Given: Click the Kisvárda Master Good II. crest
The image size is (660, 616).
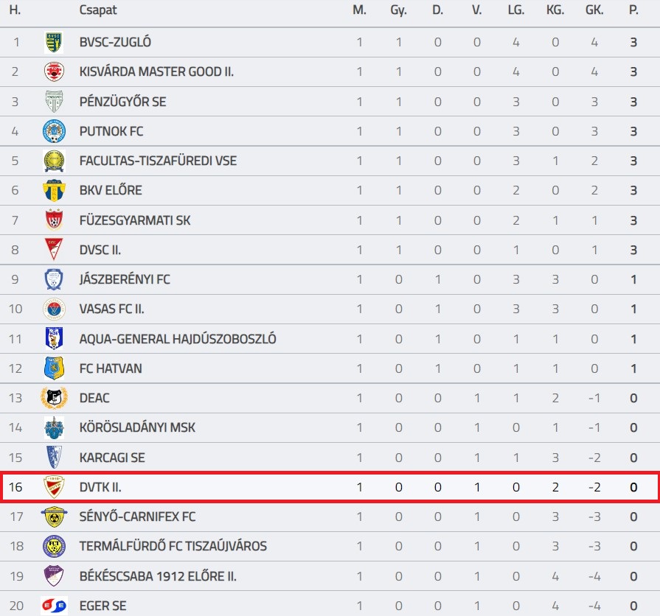Looking at the screenshot, I should pos(54,71).
